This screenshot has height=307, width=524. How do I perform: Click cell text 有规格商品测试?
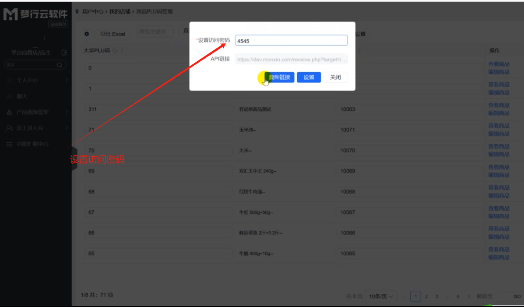click(255, 109)
